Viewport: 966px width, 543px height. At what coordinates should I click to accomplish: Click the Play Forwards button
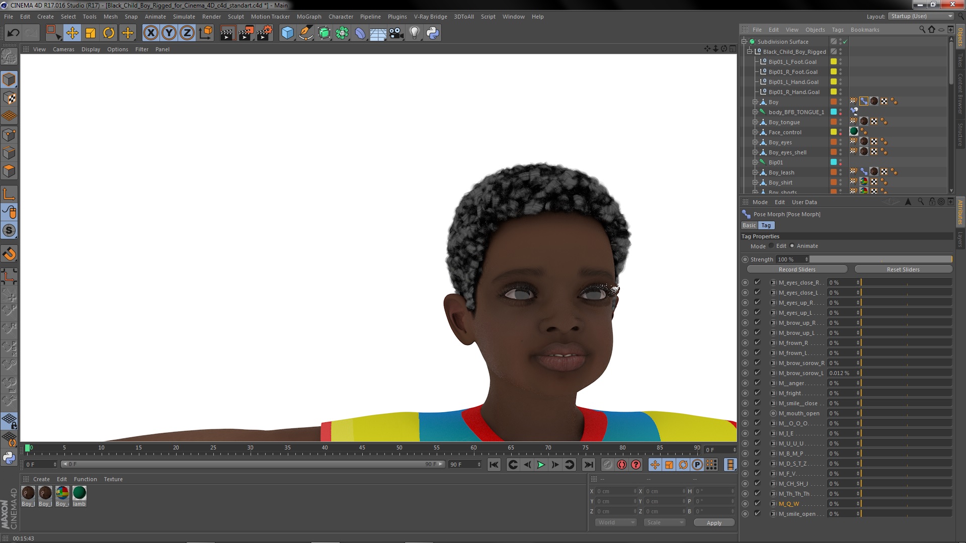[x=541, y=465]
